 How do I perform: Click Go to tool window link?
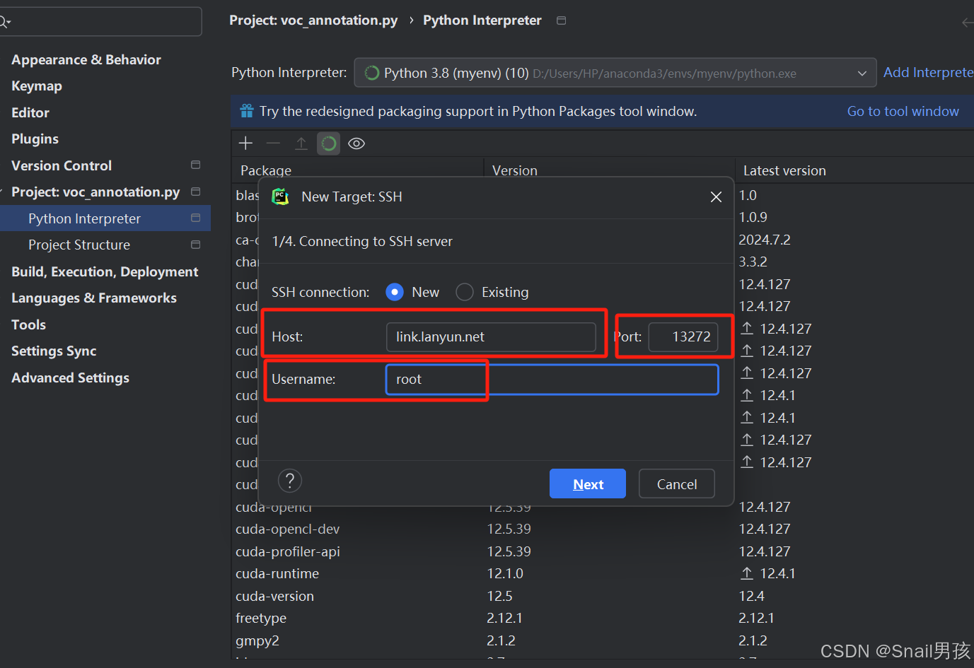click(903, 111)
